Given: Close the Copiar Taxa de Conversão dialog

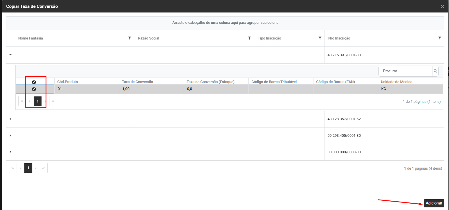Looking at the screenshot, I should (x=442, y=6).
